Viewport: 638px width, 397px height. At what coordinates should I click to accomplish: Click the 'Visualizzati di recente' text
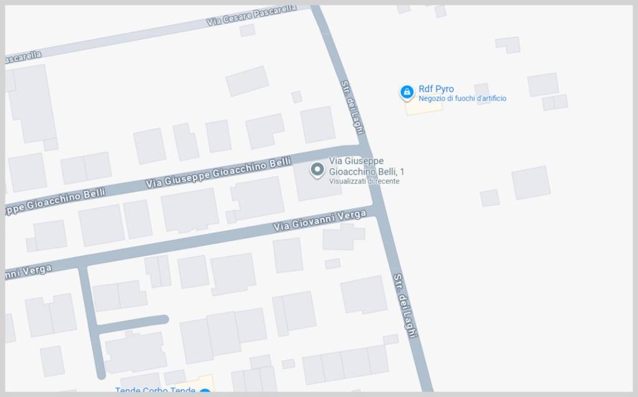(x=364, y=181)
